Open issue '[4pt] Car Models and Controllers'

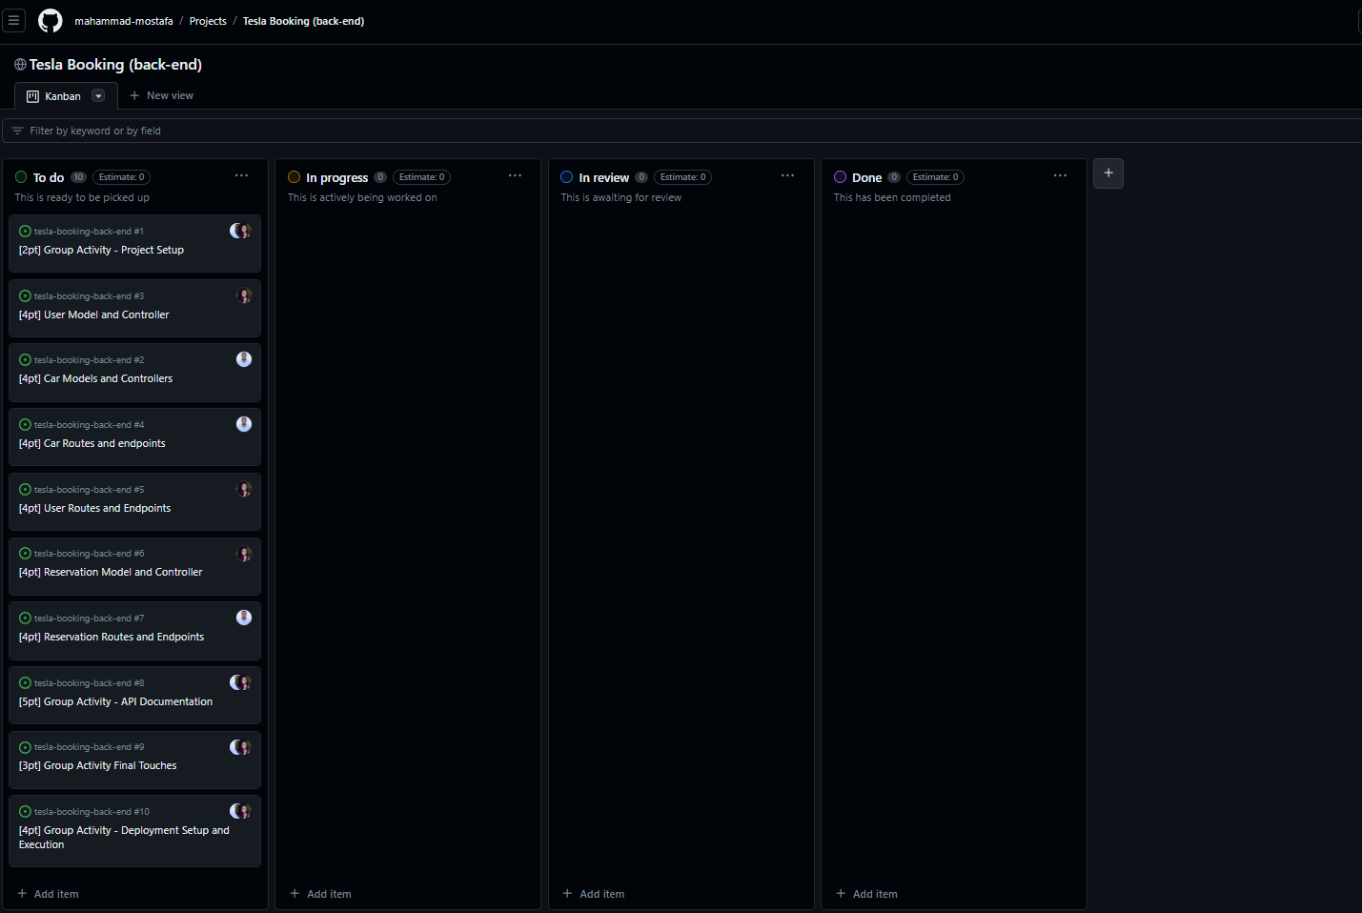coord(96,378)
